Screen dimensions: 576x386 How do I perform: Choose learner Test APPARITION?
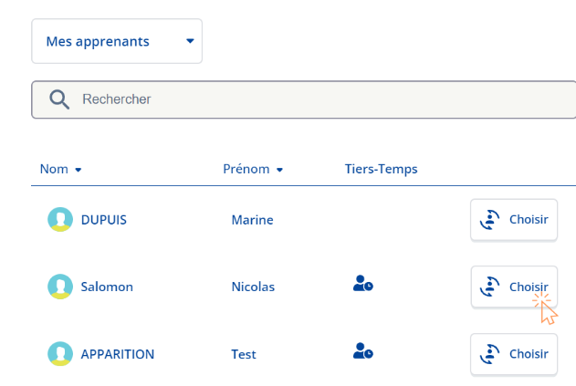click(x=514, y=354)
